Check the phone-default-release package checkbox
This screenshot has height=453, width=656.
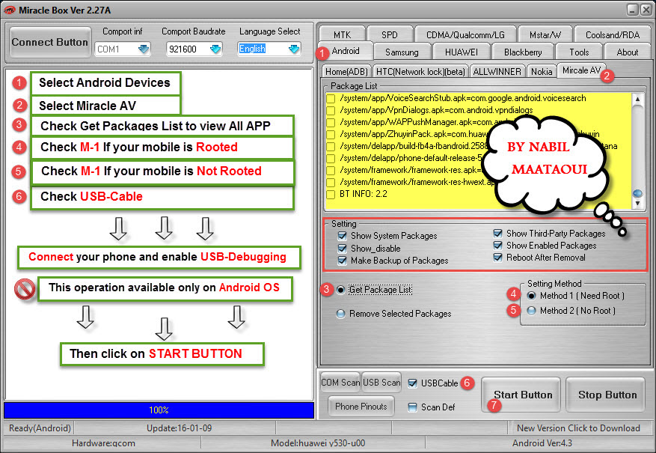click(x=331, y=158)
